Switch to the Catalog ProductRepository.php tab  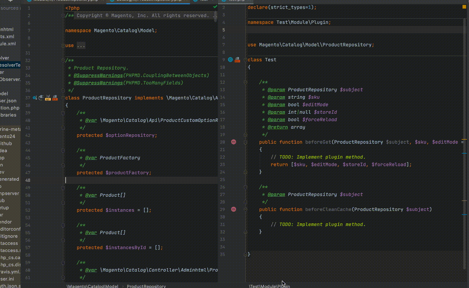coord(148,1)
